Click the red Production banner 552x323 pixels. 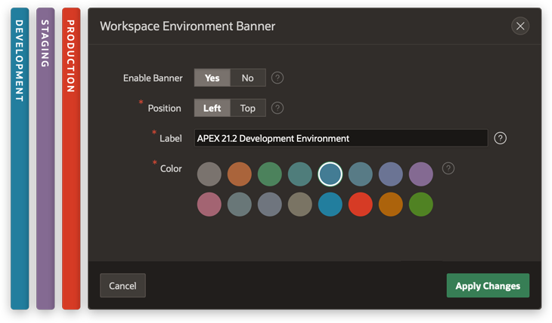coord(71,158)
